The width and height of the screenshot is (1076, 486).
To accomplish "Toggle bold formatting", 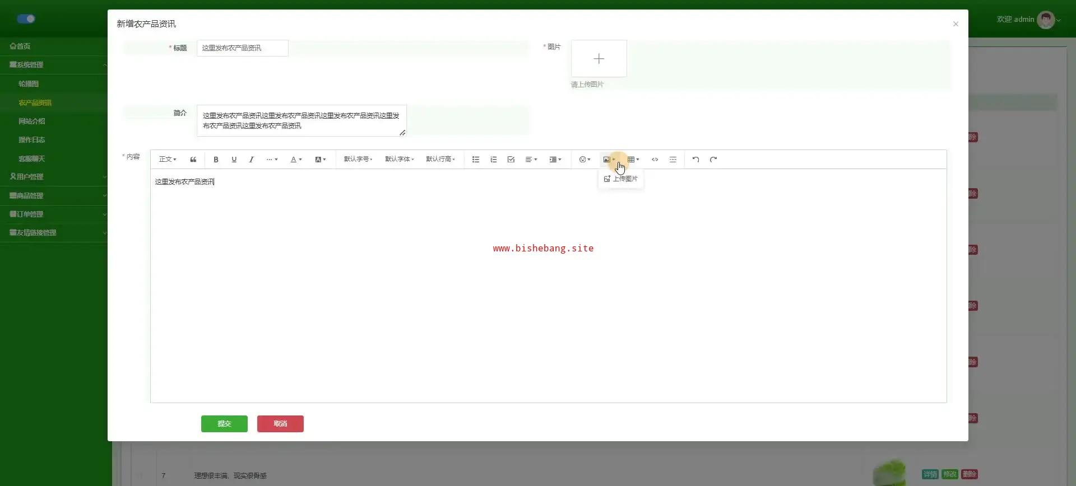I will pos(216,160).
